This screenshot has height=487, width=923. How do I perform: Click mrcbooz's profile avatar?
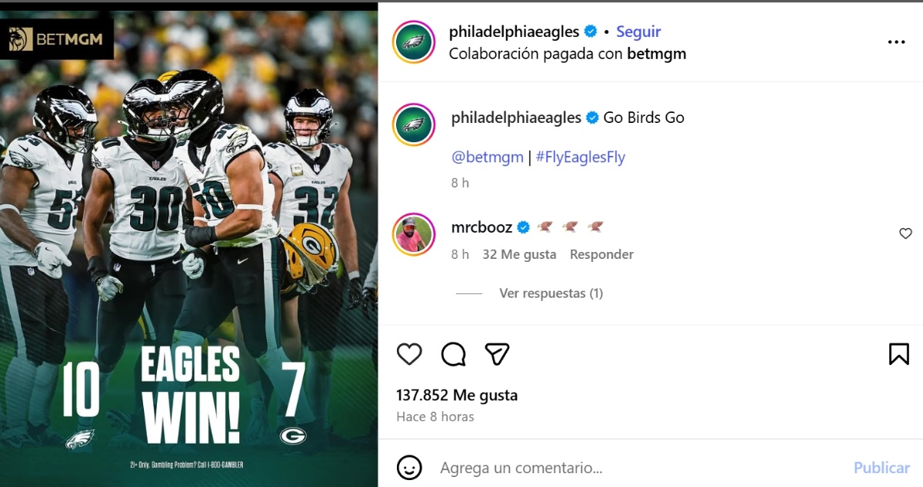[x=413, y=229]
